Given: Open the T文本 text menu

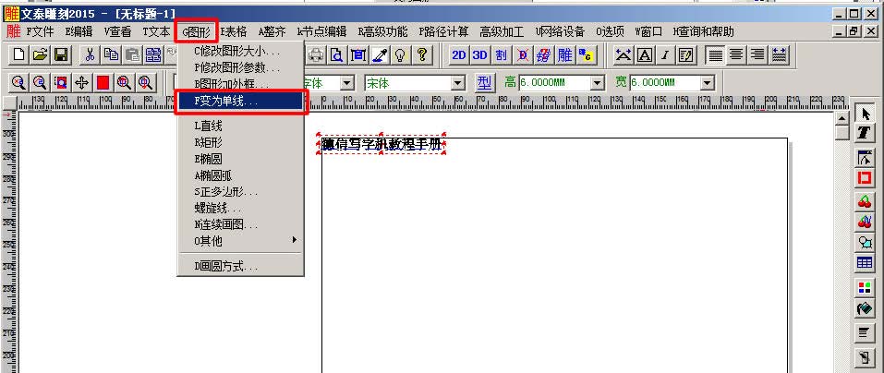Looking at the screenshot, I should tap(156, 31).
